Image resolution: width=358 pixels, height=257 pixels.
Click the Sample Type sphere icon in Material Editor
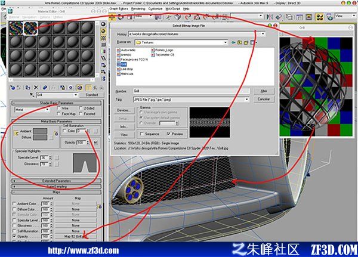[103, 24]
